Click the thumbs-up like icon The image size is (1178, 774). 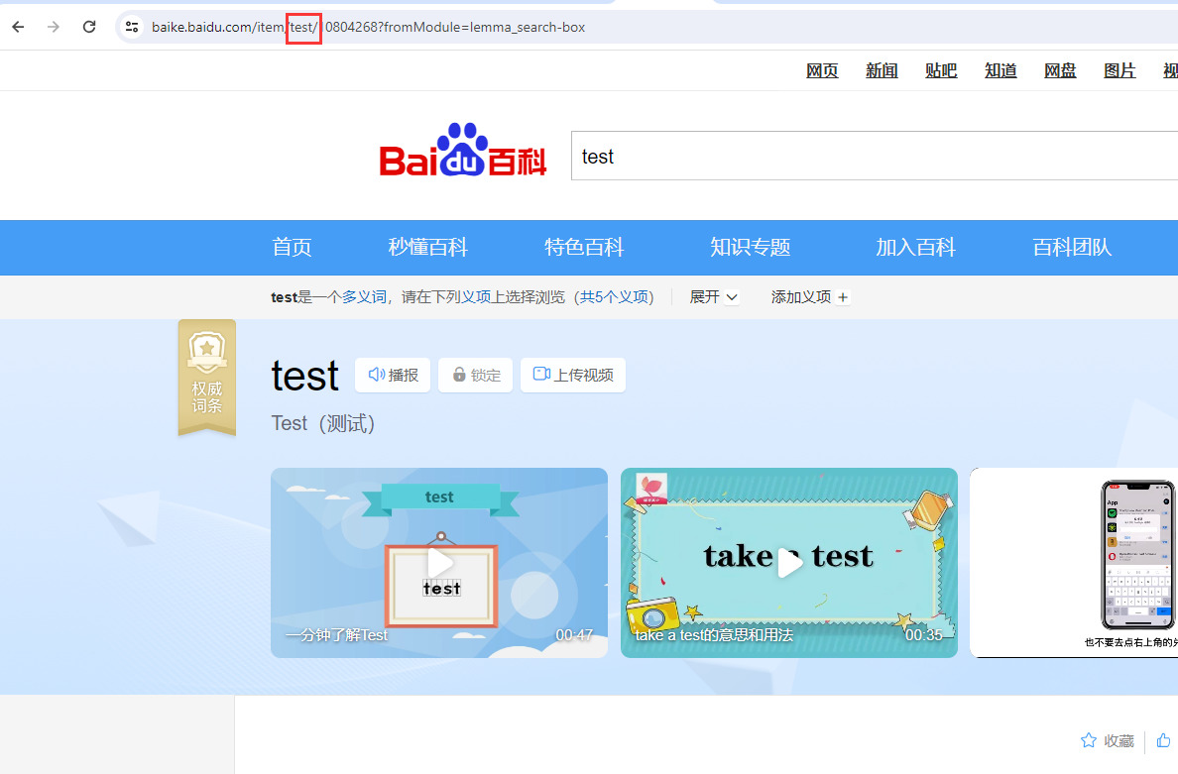[x=1164, y=741]
